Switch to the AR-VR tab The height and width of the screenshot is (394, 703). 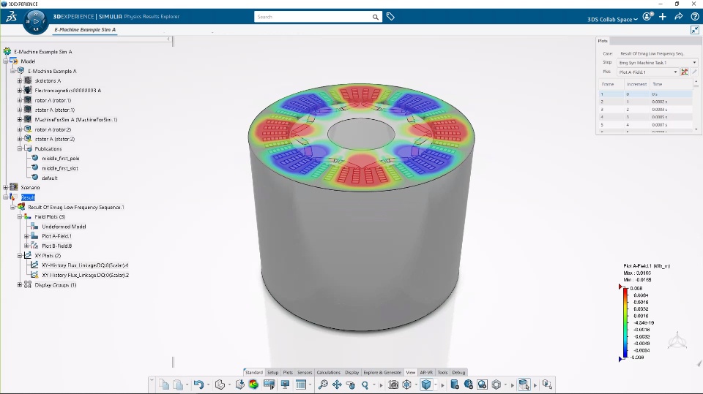tap(426, 373)
